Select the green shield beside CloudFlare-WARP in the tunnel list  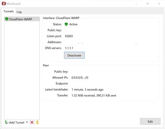point(7,19)
